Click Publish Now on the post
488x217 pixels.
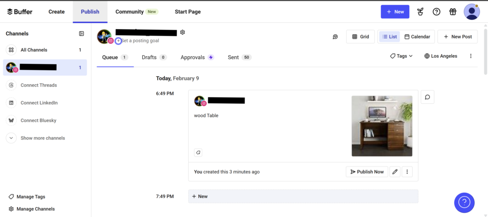point(367,172)
